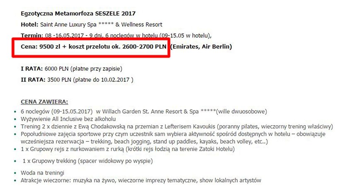The height and width of the screenshot is (188, 348).
Task: Click the heading Egzotyczna Metamorfoza SESZELE 2017
Action: [78, 14]
